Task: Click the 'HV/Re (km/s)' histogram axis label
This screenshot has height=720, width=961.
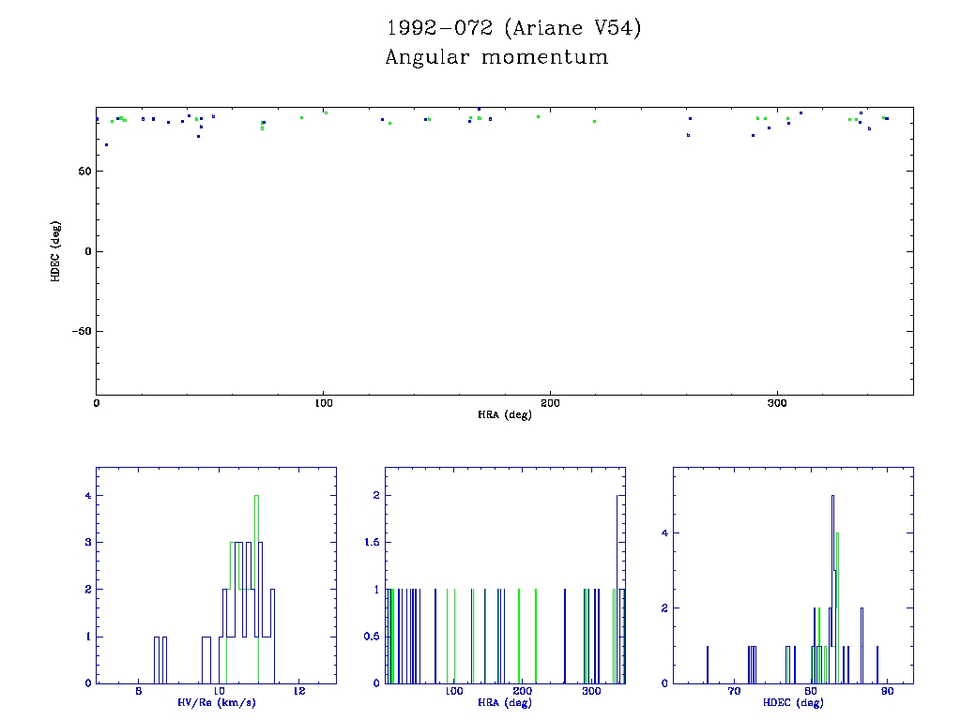Action: 217,702
